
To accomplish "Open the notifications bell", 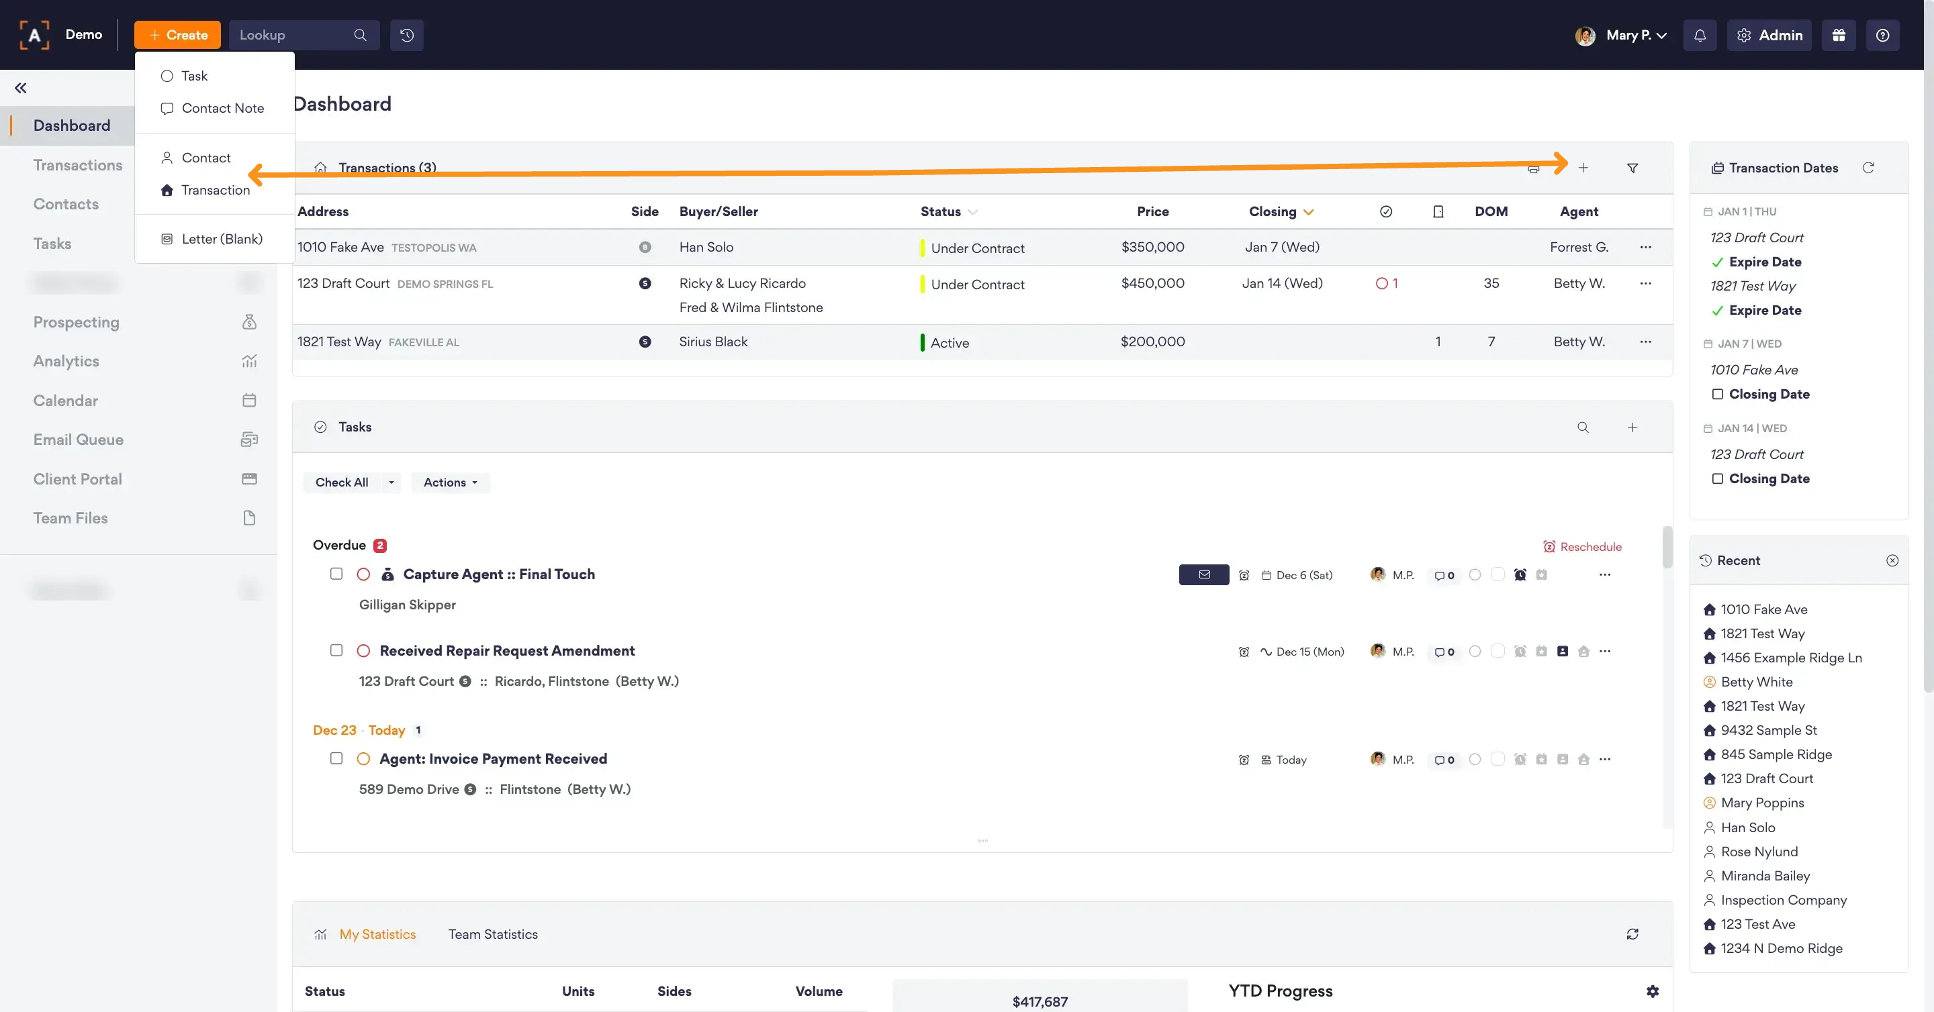I will coord(1700,36).
